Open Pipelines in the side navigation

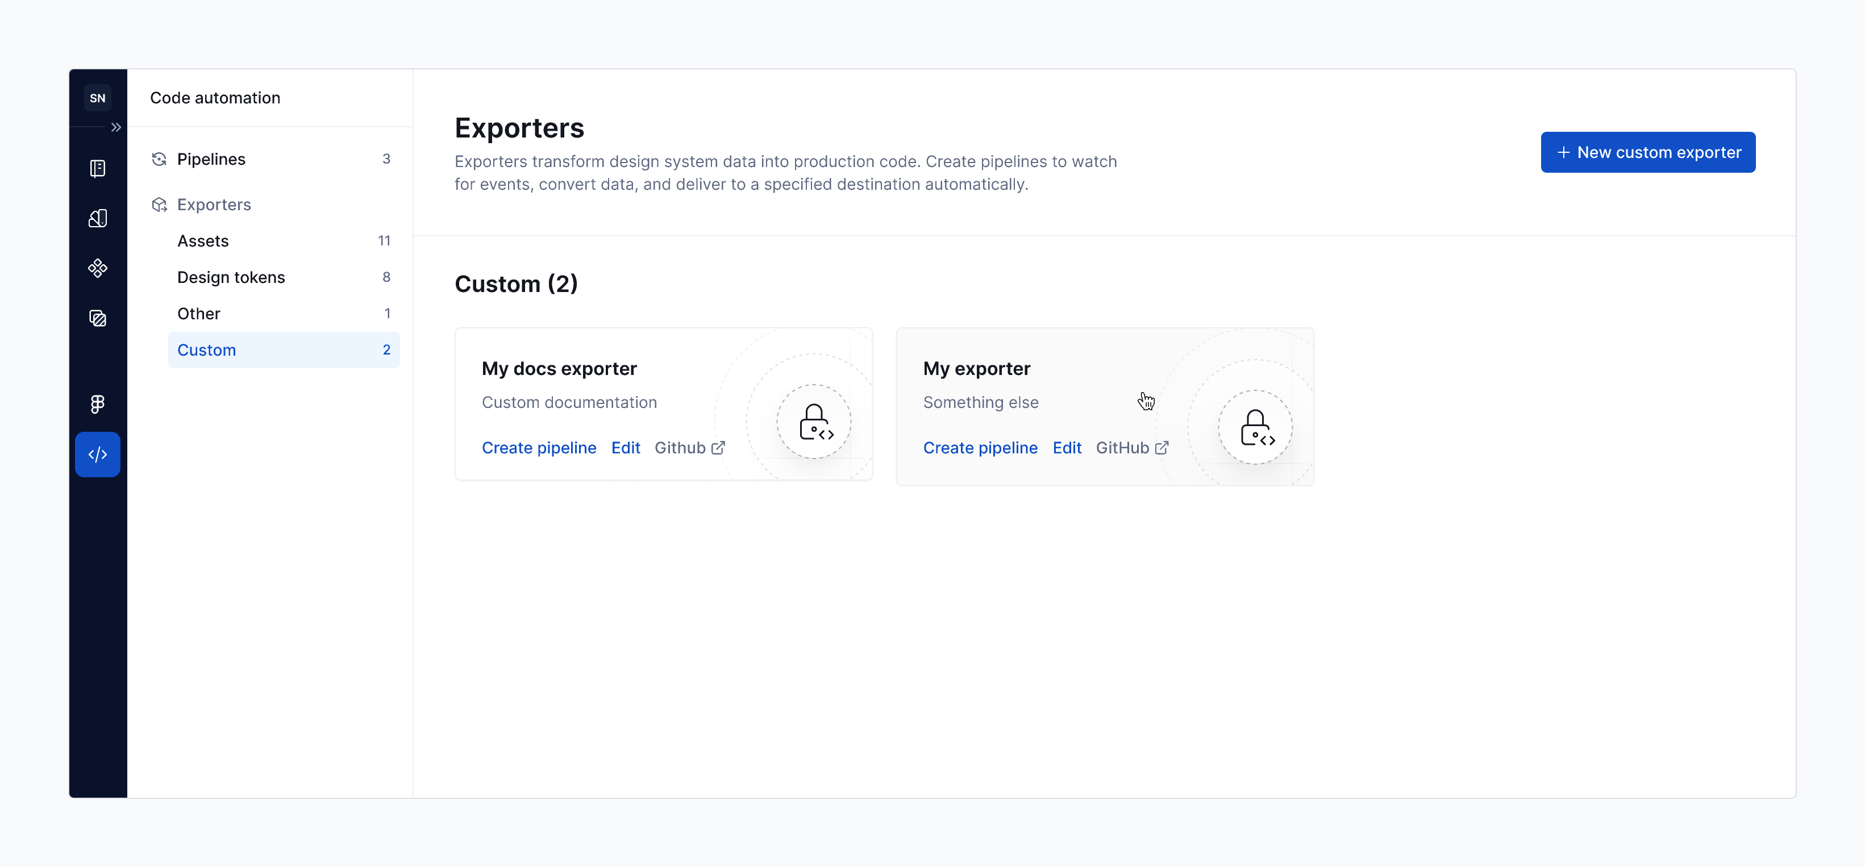pos(211,159)
